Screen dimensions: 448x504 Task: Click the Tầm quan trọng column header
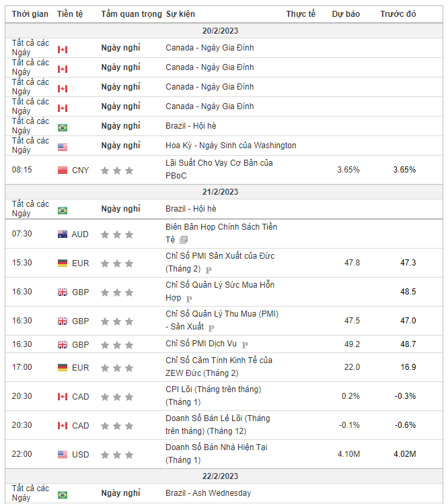(x=132, y=14)
